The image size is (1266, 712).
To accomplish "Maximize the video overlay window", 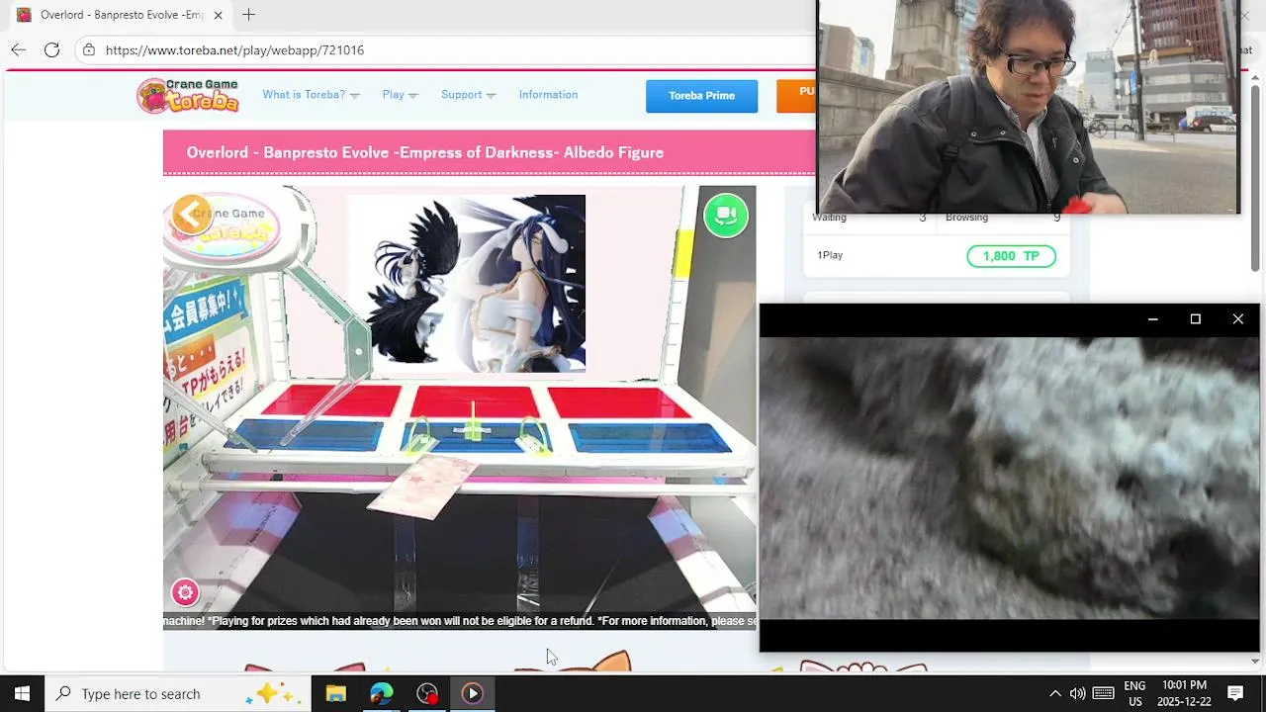I will [1195, 319].
